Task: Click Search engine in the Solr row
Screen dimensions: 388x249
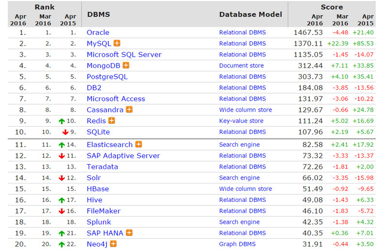Action: 239,178
